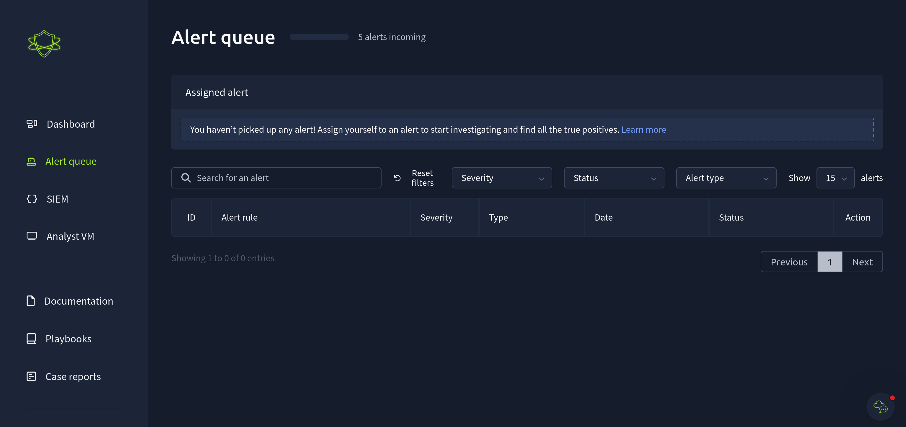Click the Analyst VM monitor icon
Image resolution: width=906 pixels, height=427 pixels.
[32, 236]
